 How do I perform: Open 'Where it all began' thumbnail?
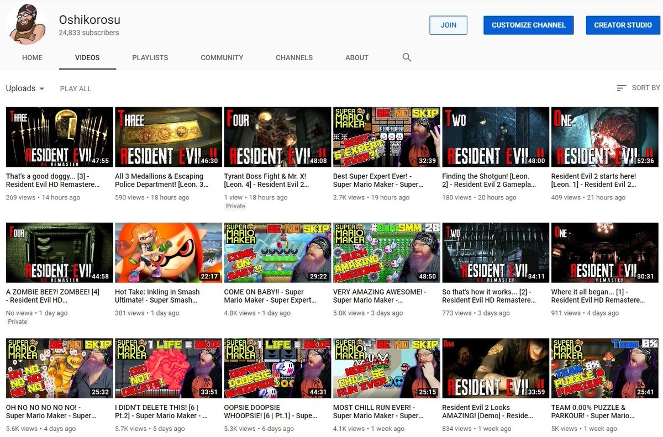coord(604,252)
